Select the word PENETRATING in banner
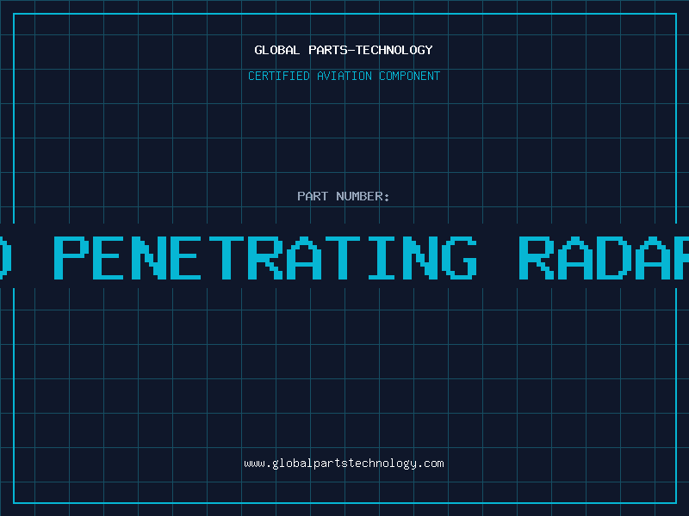Image resolution: width=689 pixels, height=516 pixels. click(265, 258)
